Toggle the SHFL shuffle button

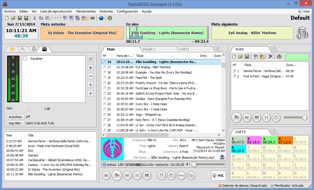181,176
